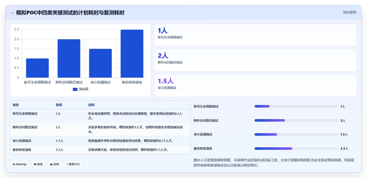Click the 进度 tag chip
Image resolution: width=367 pixels, height=178 pixels.
[54, 164]
